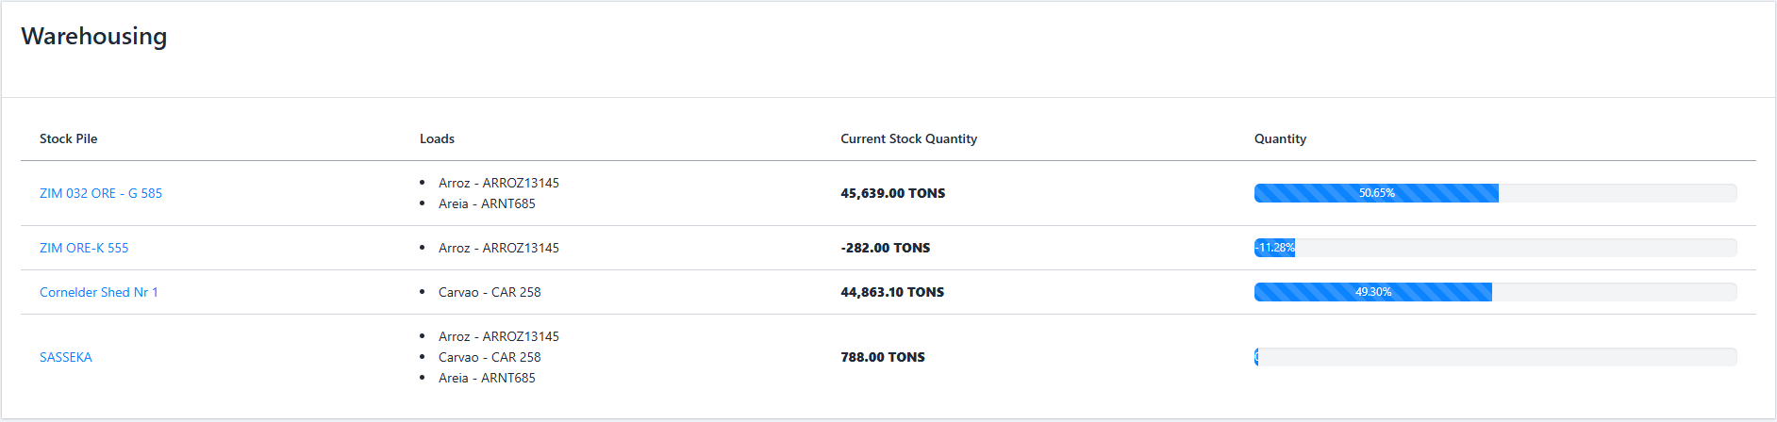Click the 788.00 TONS stock value
1777x422 pixels.
(883, 357)
